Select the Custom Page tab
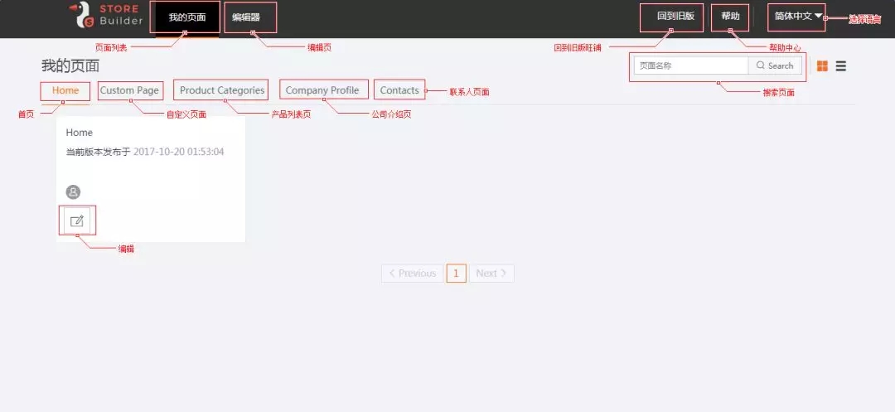 click(x=129, y=90)
